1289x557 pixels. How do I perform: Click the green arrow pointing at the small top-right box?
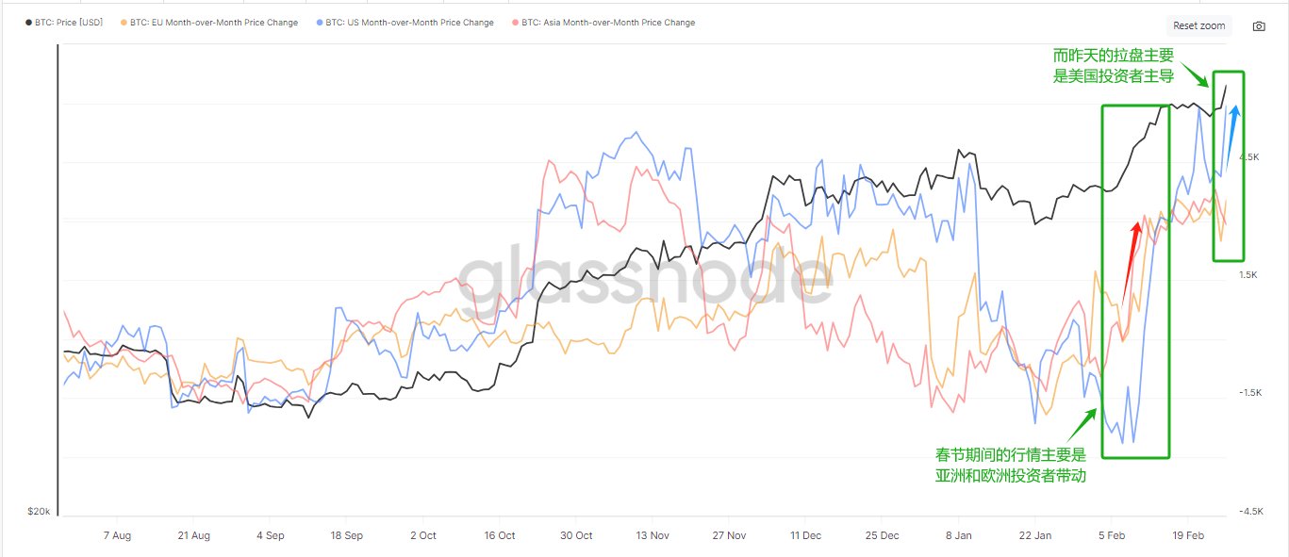coord(1195,72)
